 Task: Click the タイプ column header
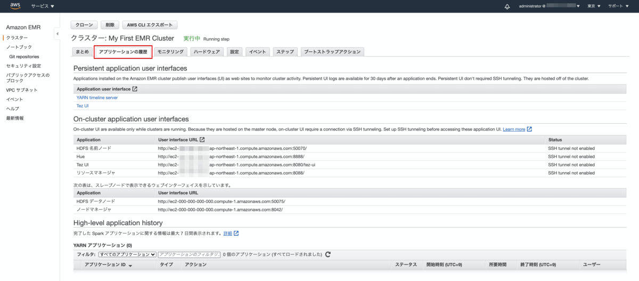click(166, 265)
